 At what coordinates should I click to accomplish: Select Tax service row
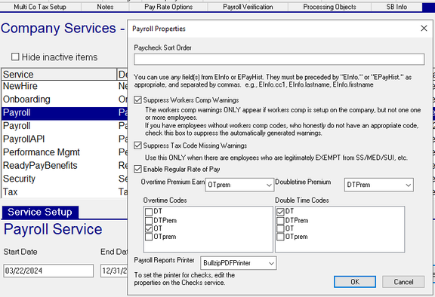(x=64, y=191)
